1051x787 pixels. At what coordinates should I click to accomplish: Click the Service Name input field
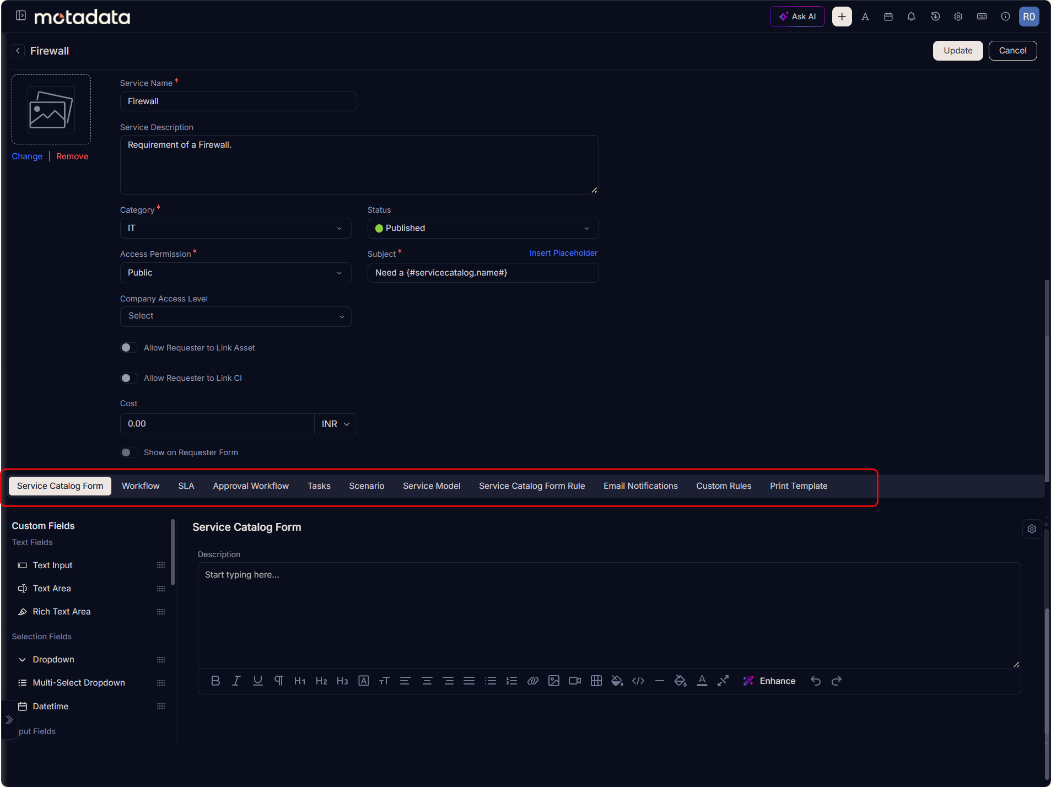(238, 101)
